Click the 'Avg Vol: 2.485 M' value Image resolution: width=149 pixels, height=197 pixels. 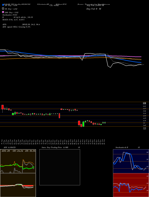coord(95,5)
